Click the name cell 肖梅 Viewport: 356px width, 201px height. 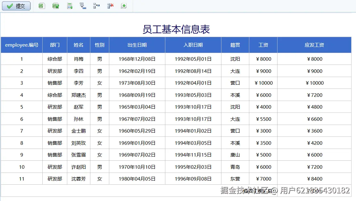(x=79, y=59)
